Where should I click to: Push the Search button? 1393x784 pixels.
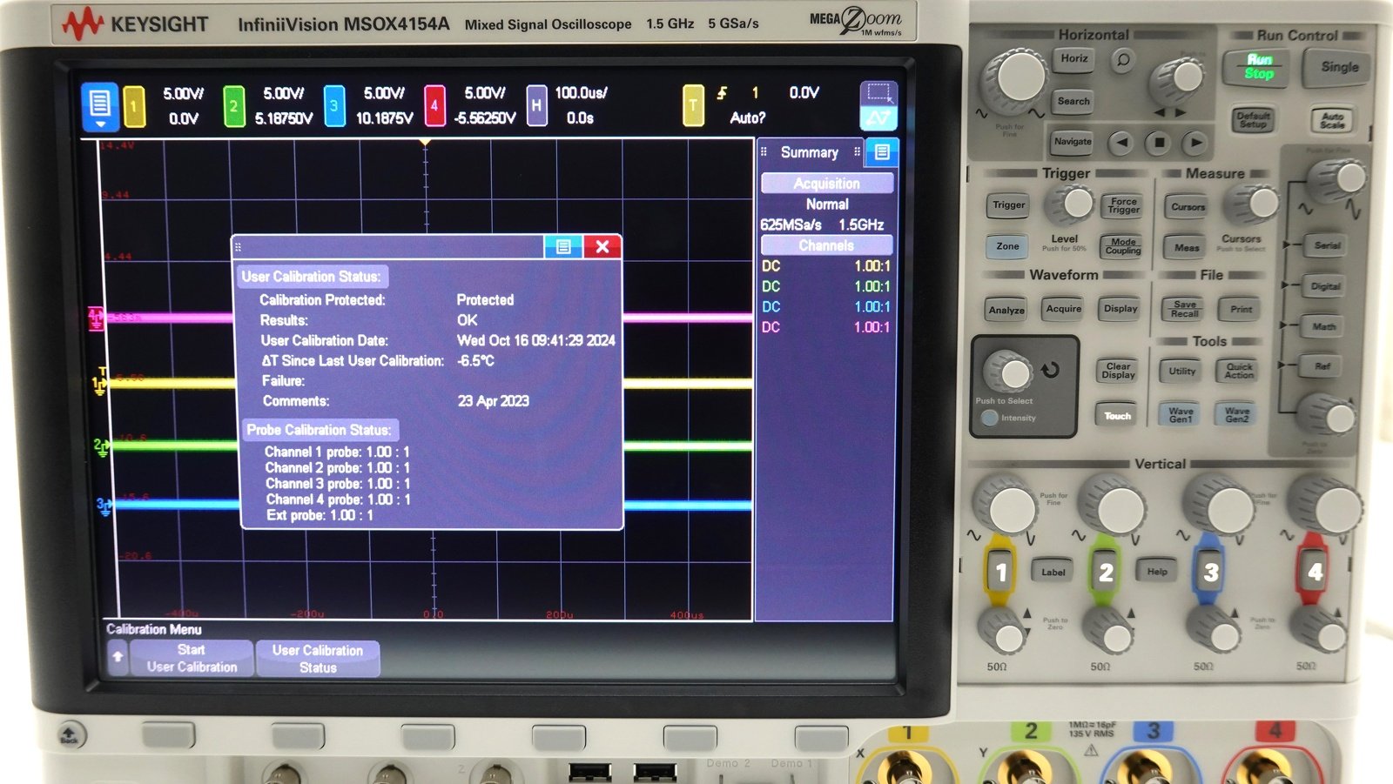coord(1073,102)
